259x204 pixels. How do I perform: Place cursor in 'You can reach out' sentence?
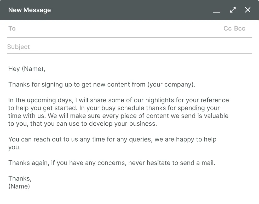(39, 139)
